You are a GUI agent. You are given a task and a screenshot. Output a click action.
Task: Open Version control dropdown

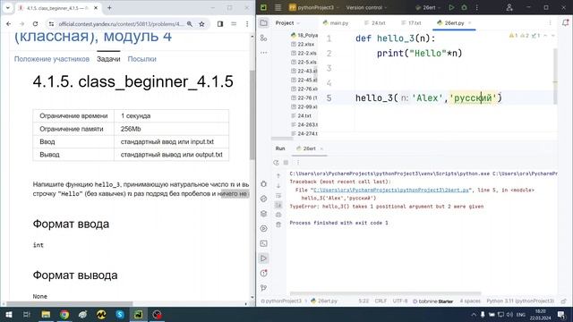click(366, 7)
